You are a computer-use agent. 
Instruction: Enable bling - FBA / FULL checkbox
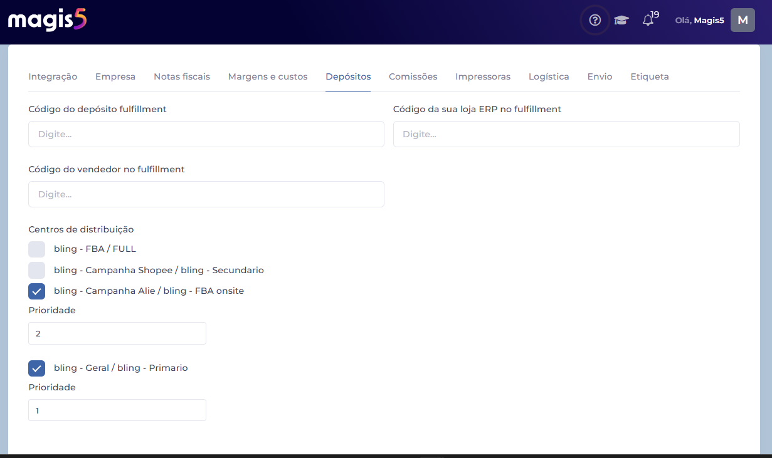pos(37,249)
